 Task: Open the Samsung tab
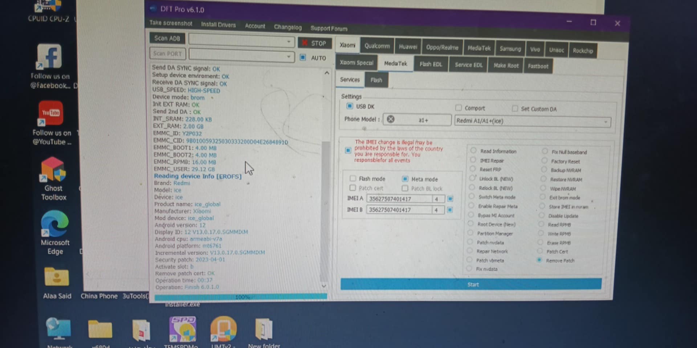510,49
